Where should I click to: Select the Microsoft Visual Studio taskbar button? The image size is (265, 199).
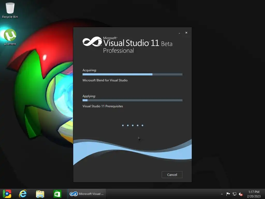(87, 194)
